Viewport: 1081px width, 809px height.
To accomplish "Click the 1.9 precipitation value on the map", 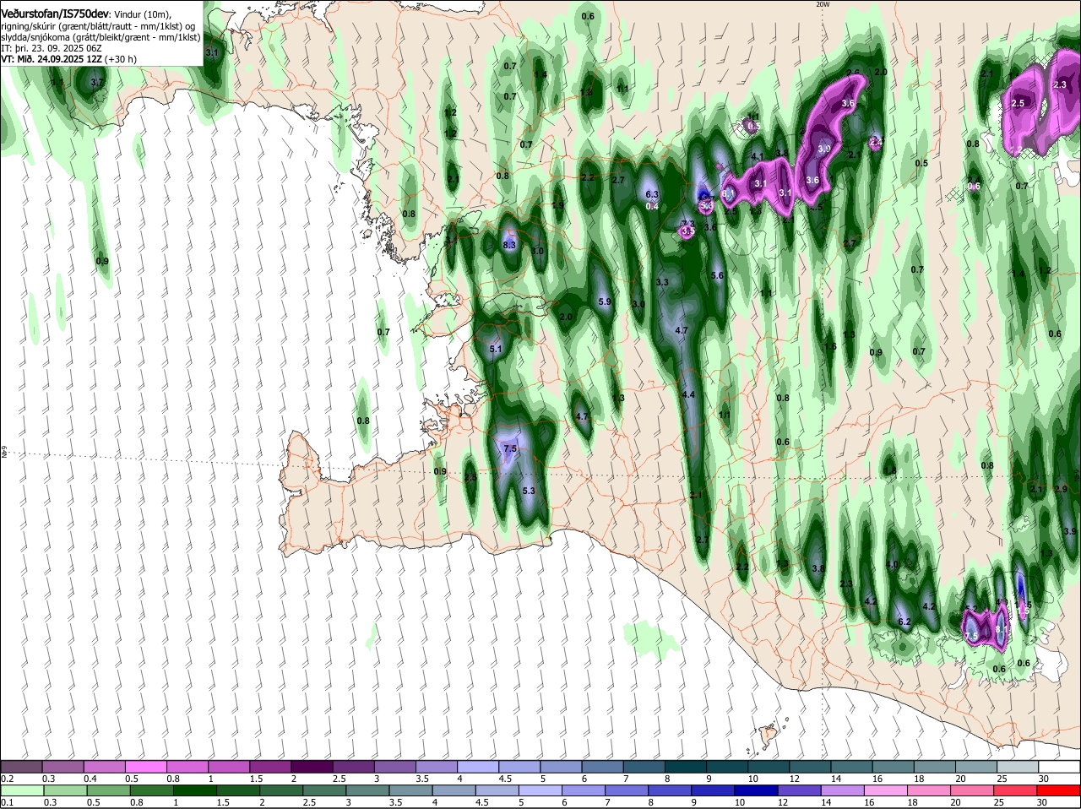I will [x=558, y=205].
